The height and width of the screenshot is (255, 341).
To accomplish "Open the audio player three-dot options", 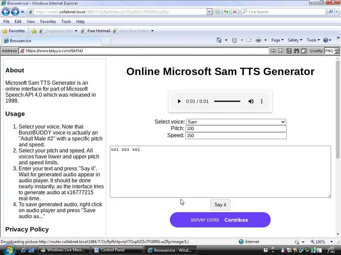I will (262, 101).
